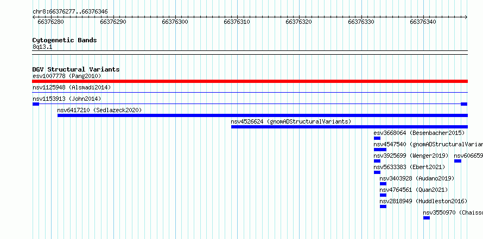Click esv3668064 (Besenbacher2015) label
Screen dimensions: 483x239
pyautogui.click(x=419, y=133)
